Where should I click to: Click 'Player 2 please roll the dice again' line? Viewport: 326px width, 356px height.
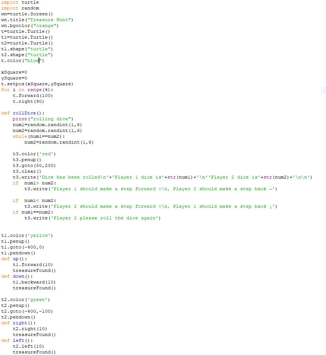(93, 218)
